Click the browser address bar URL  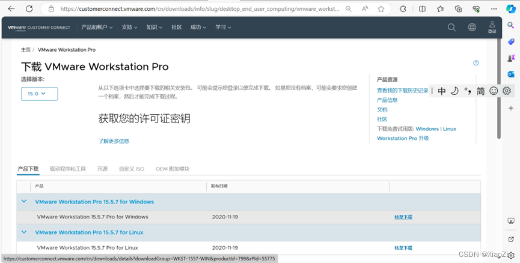(x=200, y=9)
